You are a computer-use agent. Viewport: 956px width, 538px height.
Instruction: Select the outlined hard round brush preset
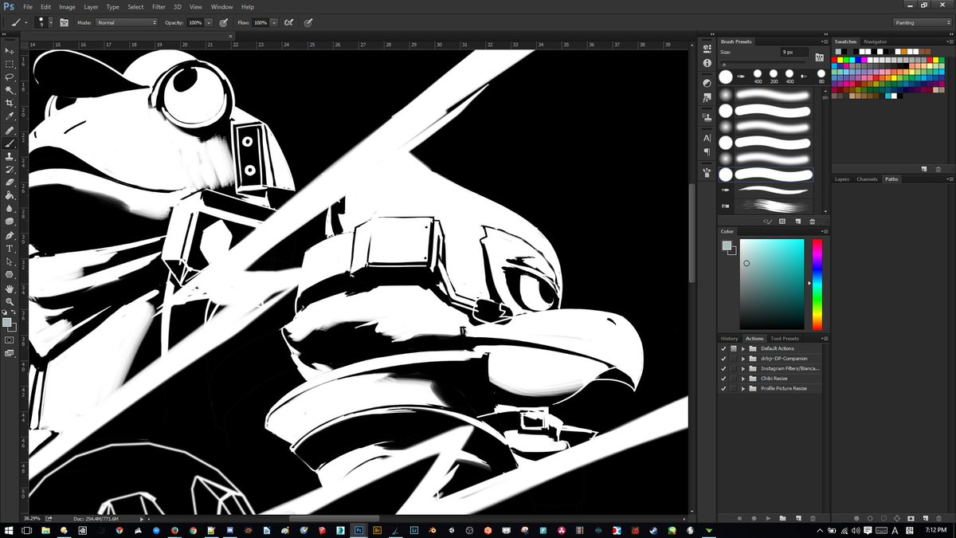pos(766,175)
